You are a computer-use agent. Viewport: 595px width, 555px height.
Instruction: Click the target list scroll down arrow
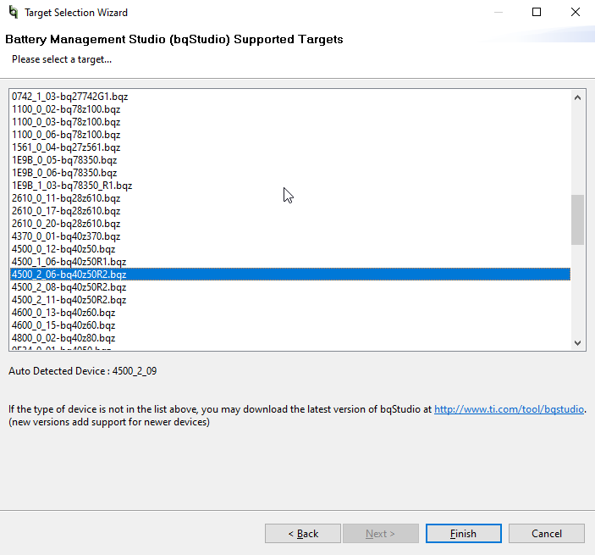pyautogui.click(x=577, y=343)
